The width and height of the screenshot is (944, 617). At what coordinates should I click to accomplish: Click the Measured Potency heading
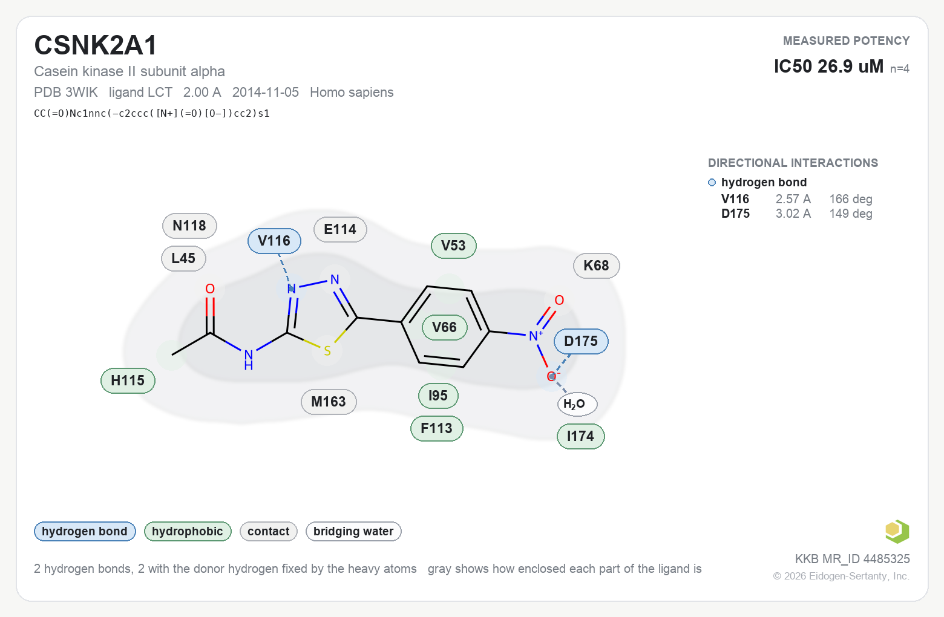pos(846,41)
